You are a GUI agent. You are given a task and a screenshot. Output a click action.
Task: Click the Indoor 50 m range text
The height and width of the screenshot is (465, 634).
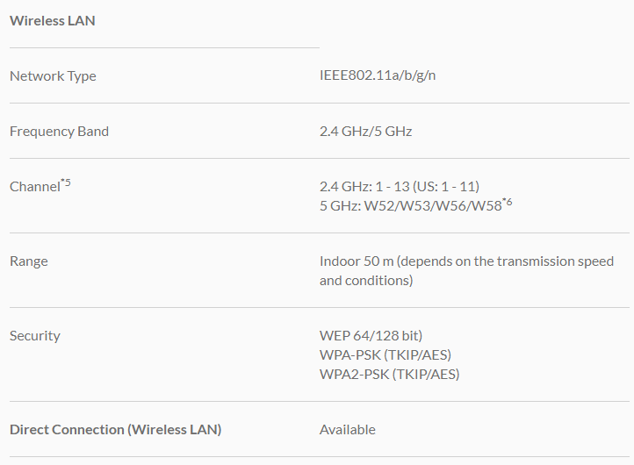point(466,261)
